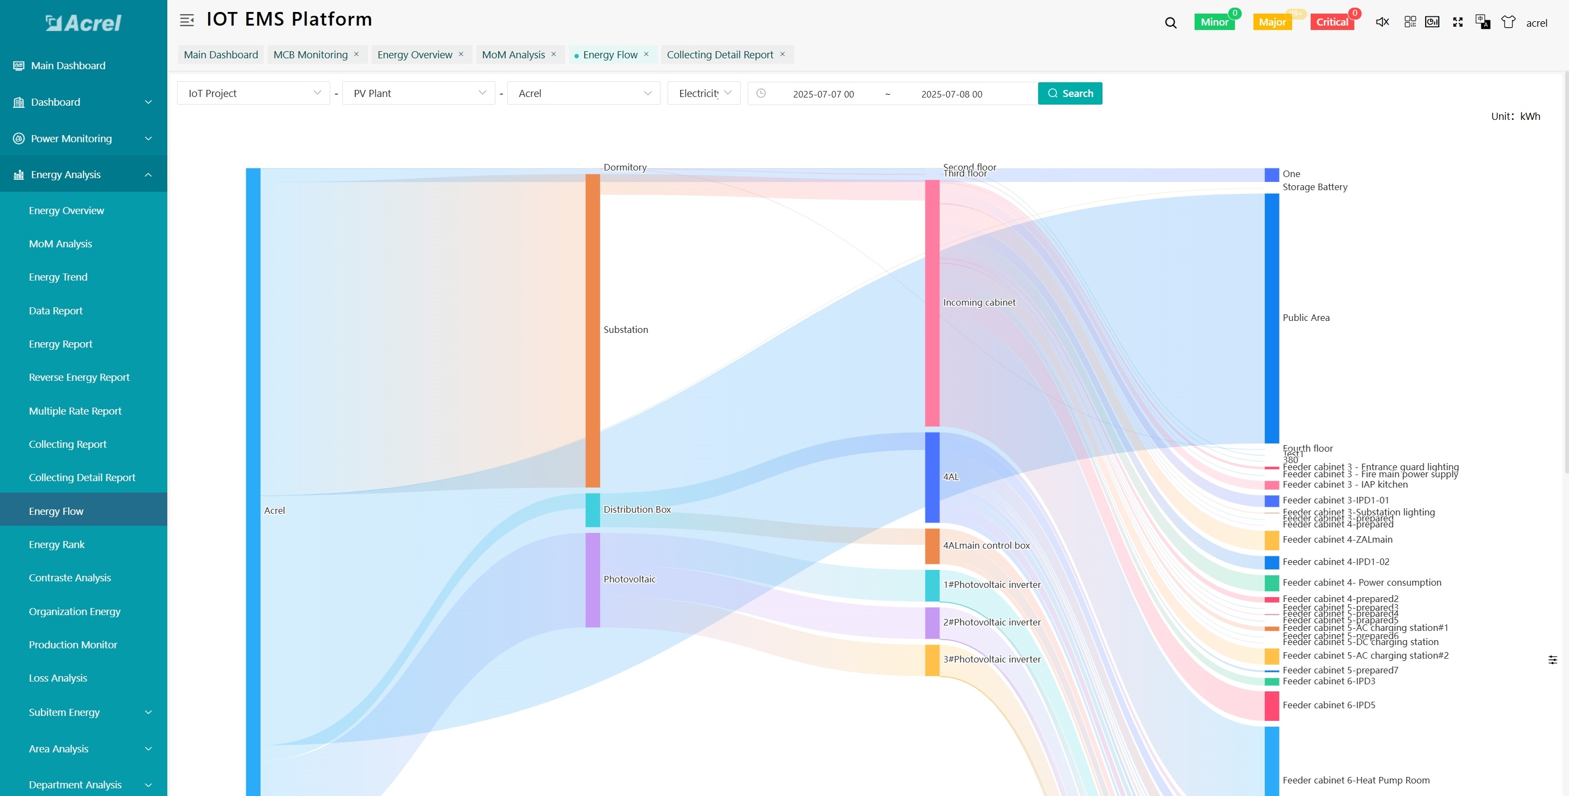Image resolution: width=1569 pixels, height=796 pixels.
Task: Click the Feeder cabinet 6-IPD5 node
Action: click(1272, 705)
